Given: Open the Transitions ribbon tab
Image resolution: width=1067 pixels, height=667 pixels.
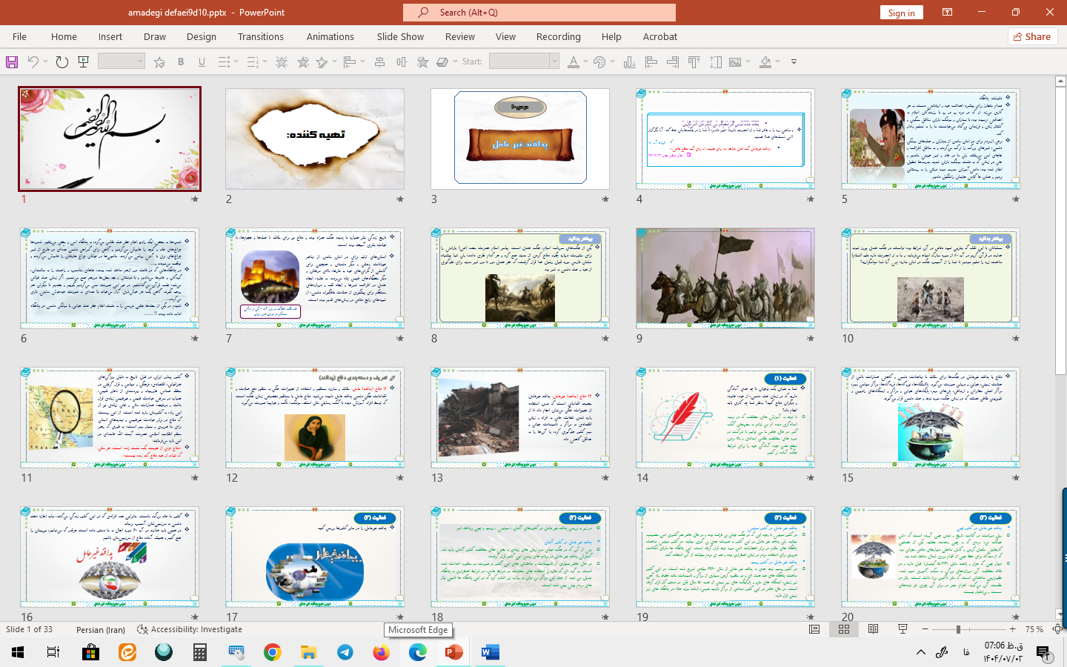Looking at the screenshot, I should (x=260, y=36).
